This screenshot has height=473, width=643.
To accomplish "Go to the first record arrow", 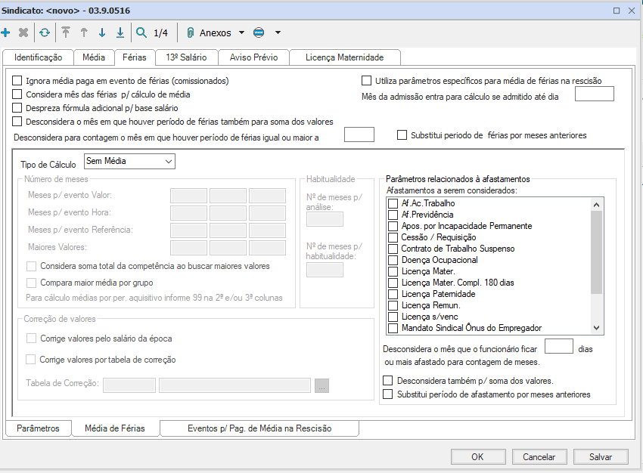I will [66, 32].
